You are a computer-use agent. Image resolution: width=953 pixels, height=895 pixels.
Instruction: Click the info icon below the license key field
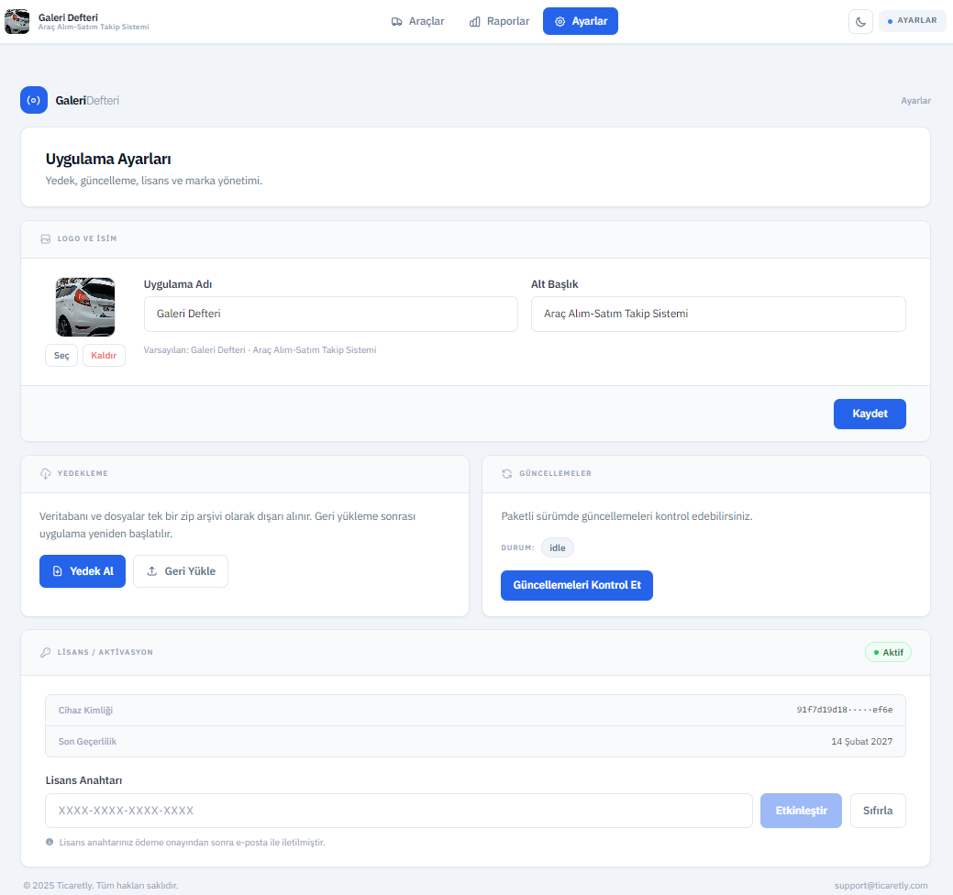click(x=50, y=842)
